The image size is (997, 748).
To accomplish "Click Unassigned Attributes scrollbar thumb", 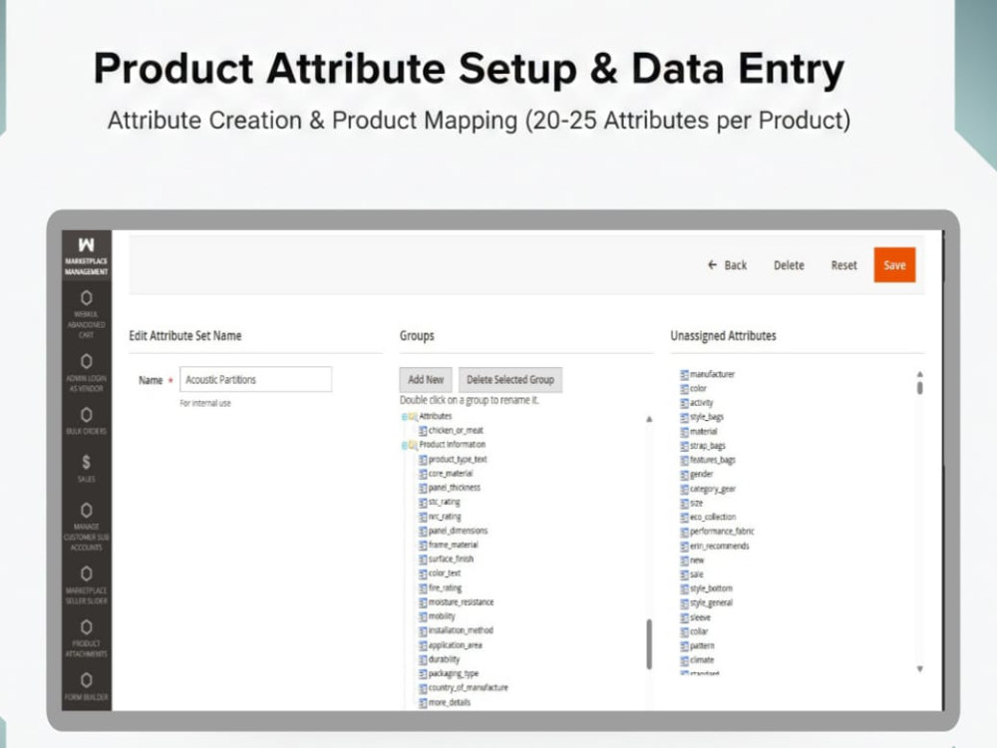I will point(919,388).
